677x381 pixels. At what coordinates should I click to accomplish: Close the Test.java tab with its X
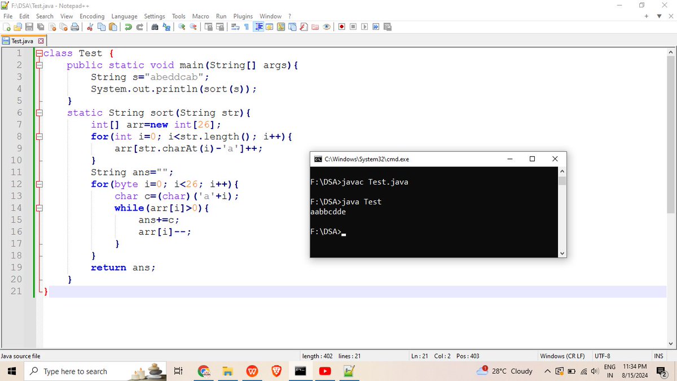click(x=41, y=41)
